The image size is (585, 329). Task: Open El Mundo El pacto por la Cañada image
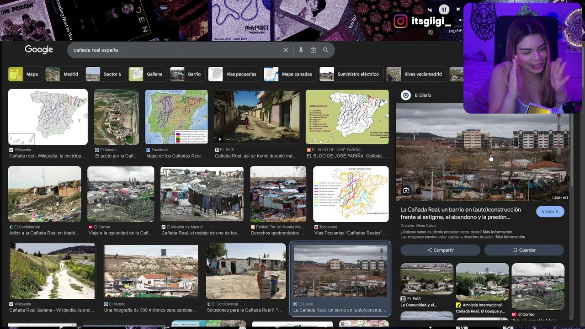point(117,117)
